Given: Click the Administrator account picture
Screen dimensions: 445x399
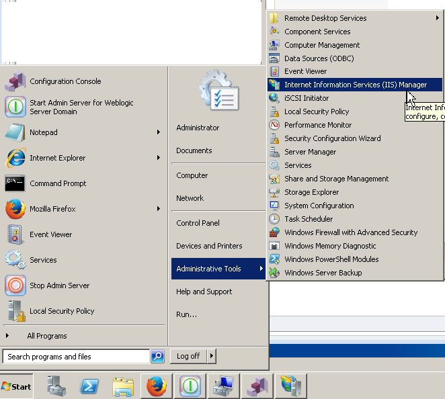Looking at the screenshot, I should tap(219, 91).
